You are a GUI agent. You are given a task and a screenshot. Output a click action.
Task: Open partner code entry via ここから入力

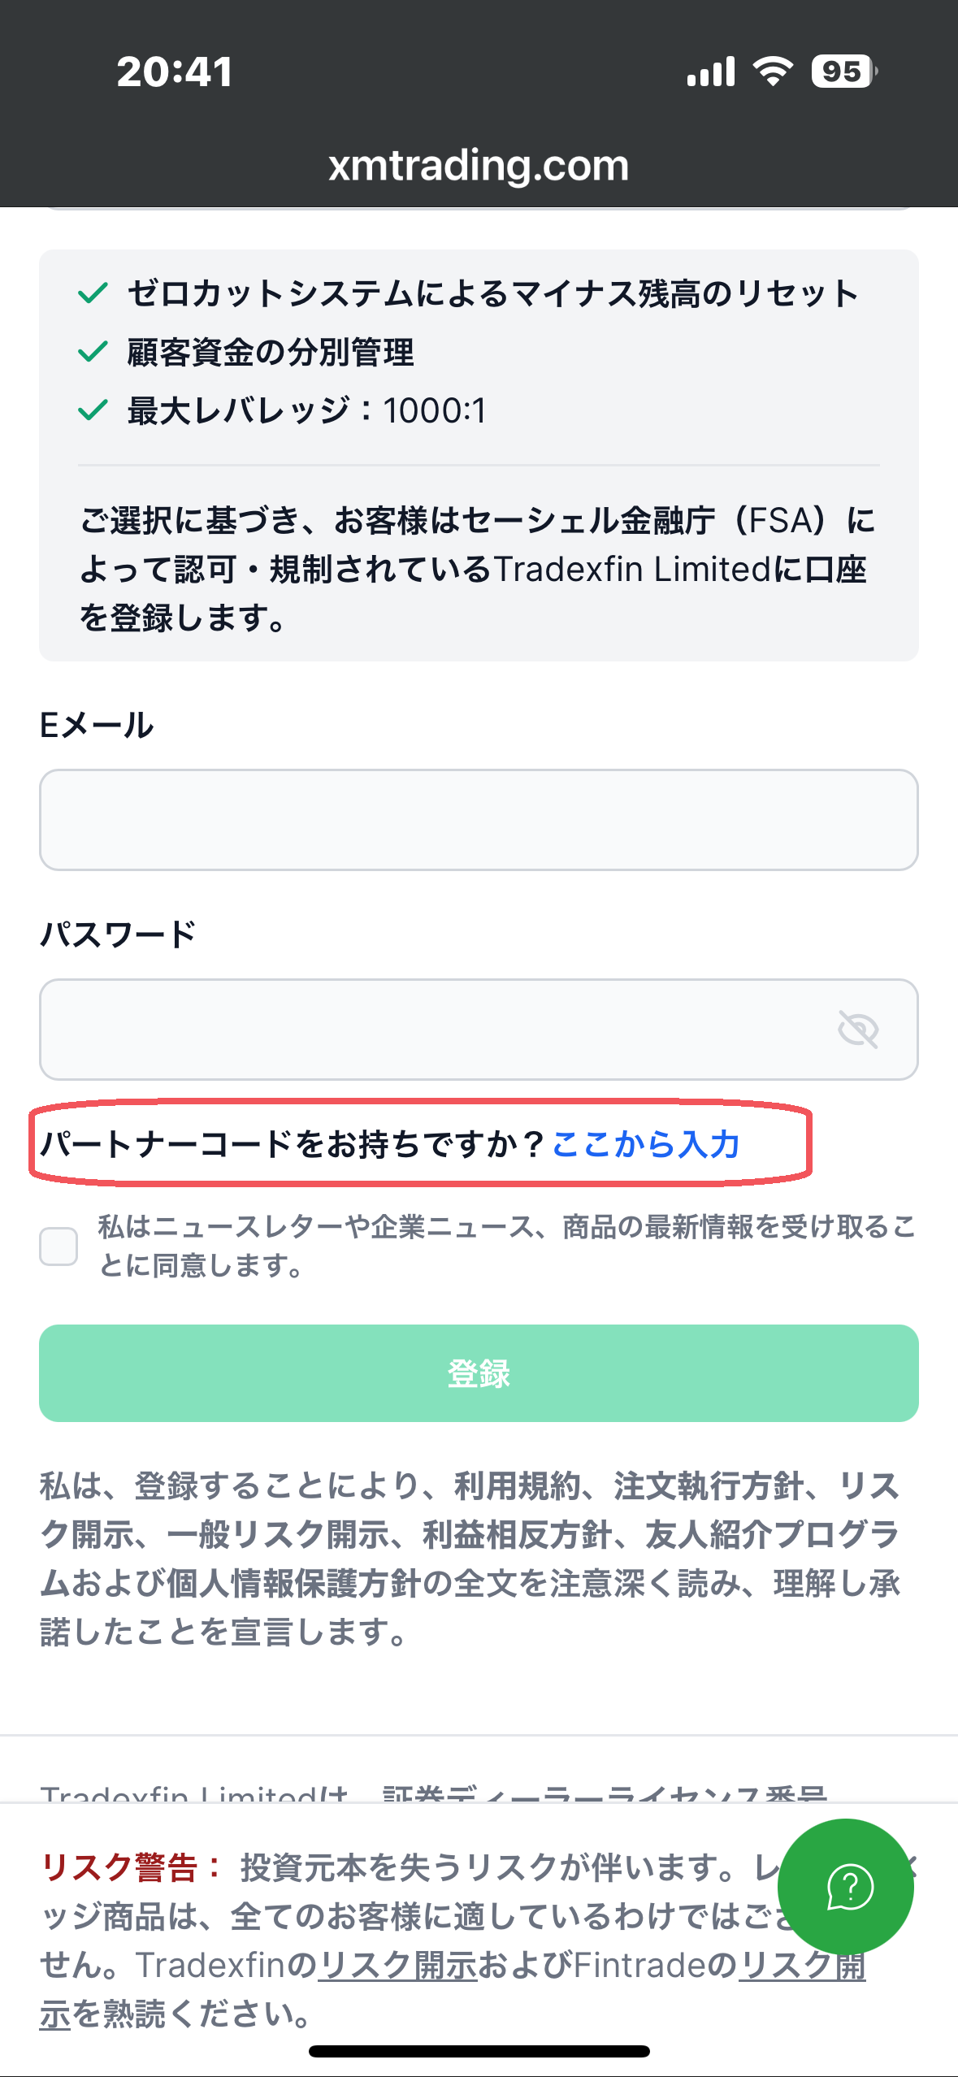point(646,1144)
